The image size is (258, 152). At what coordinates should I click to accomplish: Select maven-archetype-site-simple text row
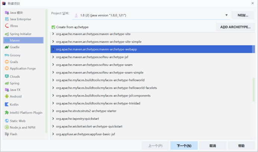click(99, 42)
